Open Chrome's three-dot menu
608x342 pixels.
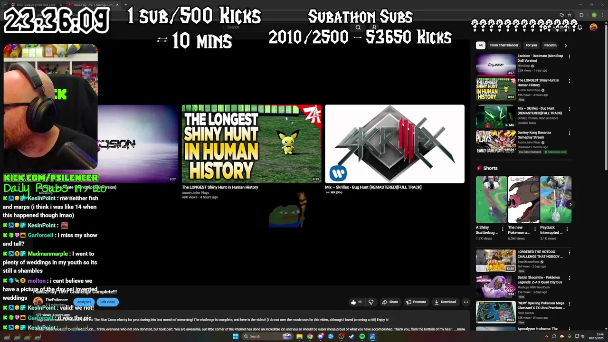click(602, 15)
